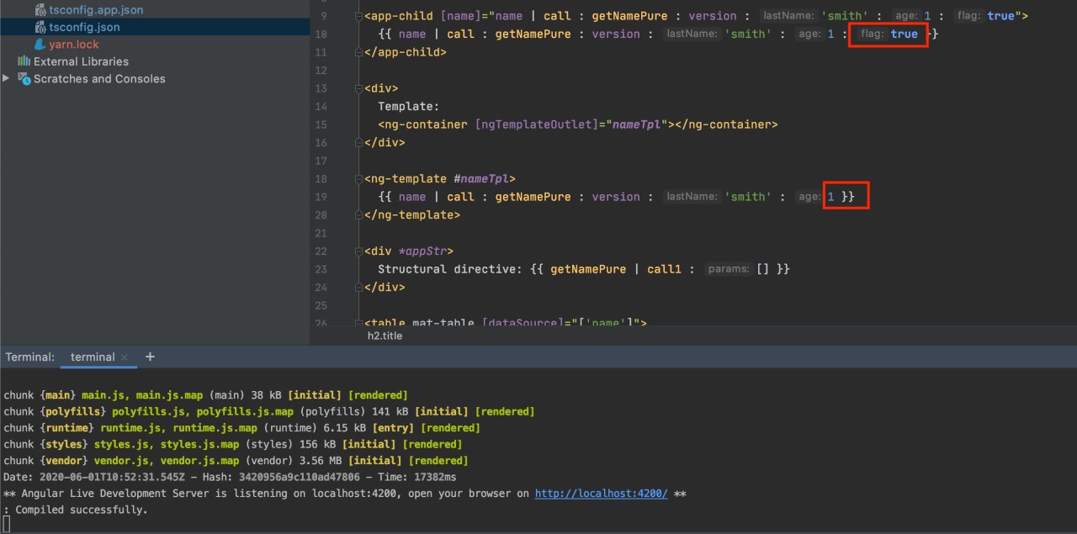Click the mat-table text on line 26
Image resolution: width=1077 pixels, height=534 pixels.
click(443, 322)
